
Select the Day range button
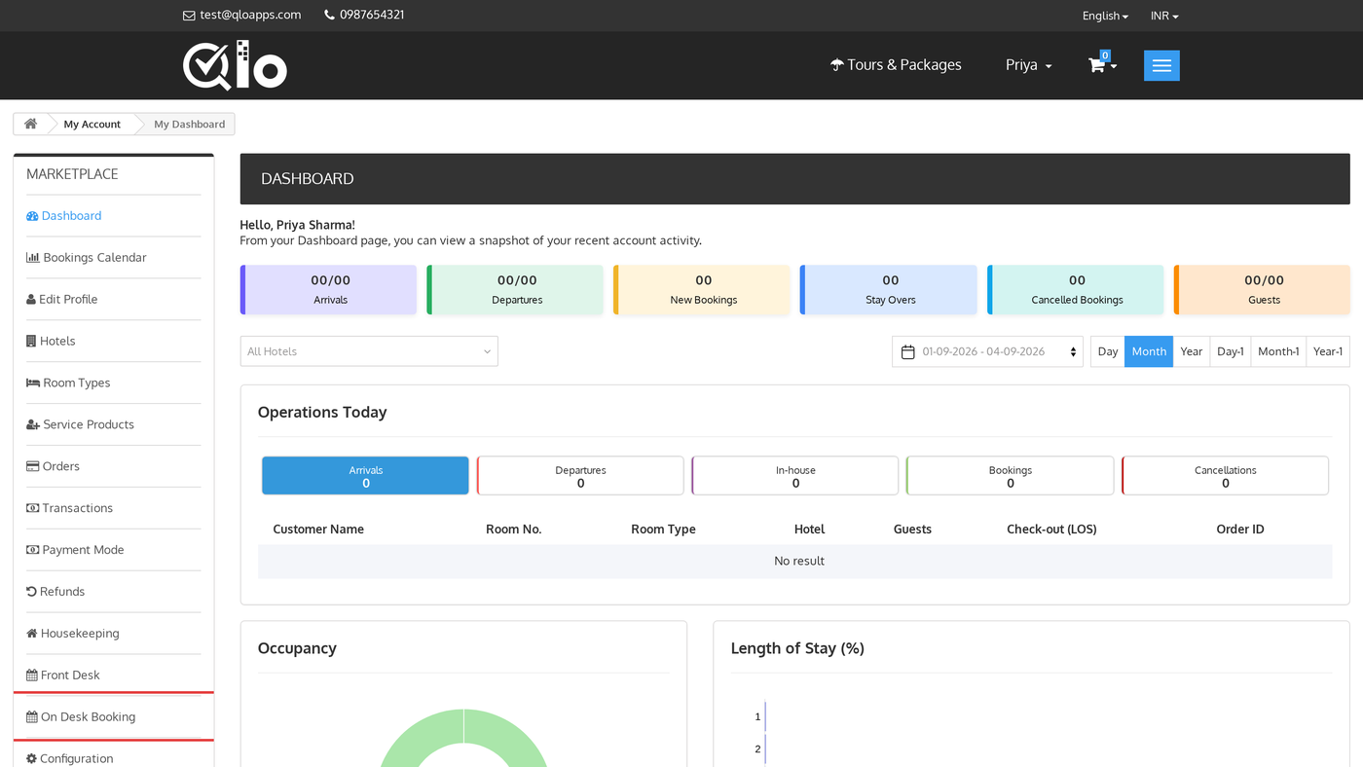pos(1108,351)
